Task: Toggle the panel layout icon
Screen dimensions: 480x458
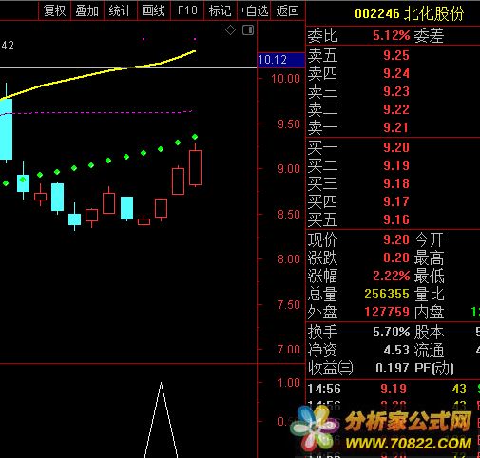Action: click(x=248, y=30)
